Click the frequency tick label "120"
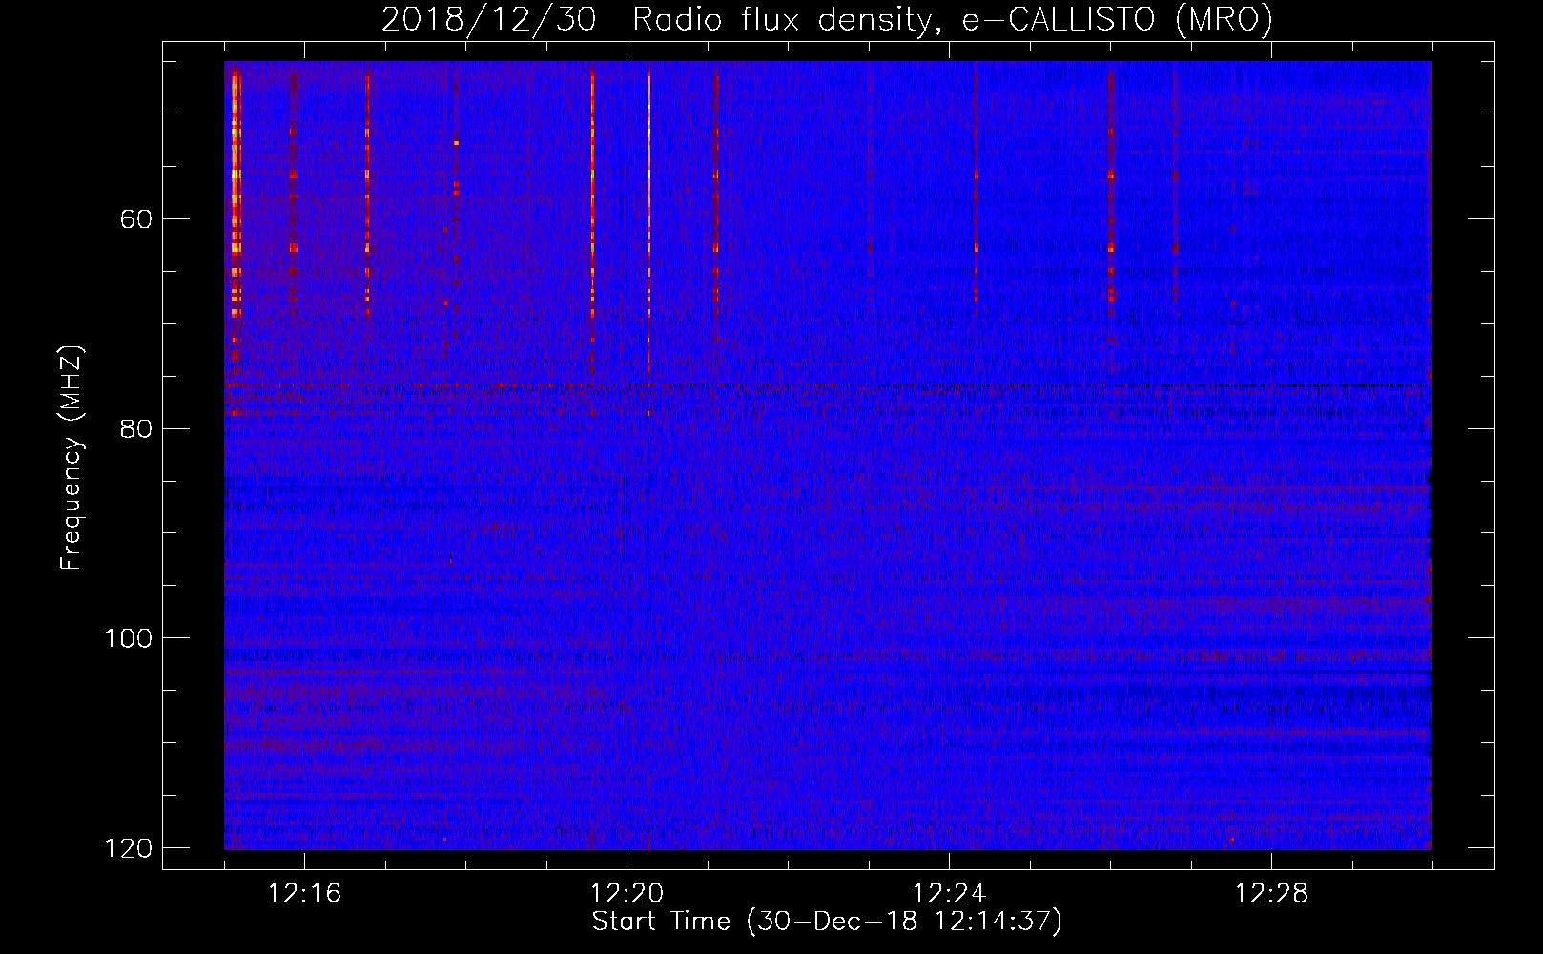This screenshot has height=954, width=1543. point(128,848)
